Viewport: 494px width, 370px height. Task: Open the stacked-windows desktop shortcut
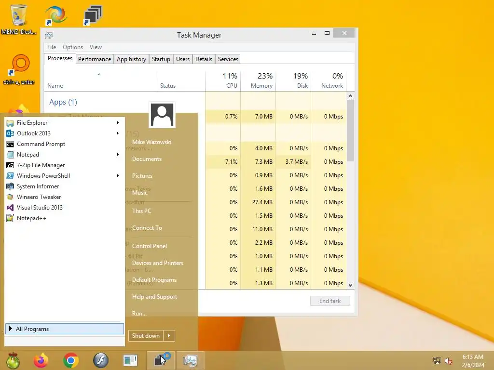click(93, 15)
